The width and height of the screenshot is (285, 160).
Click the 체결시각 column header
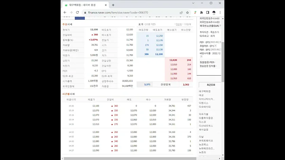click(x=71, y=100)
